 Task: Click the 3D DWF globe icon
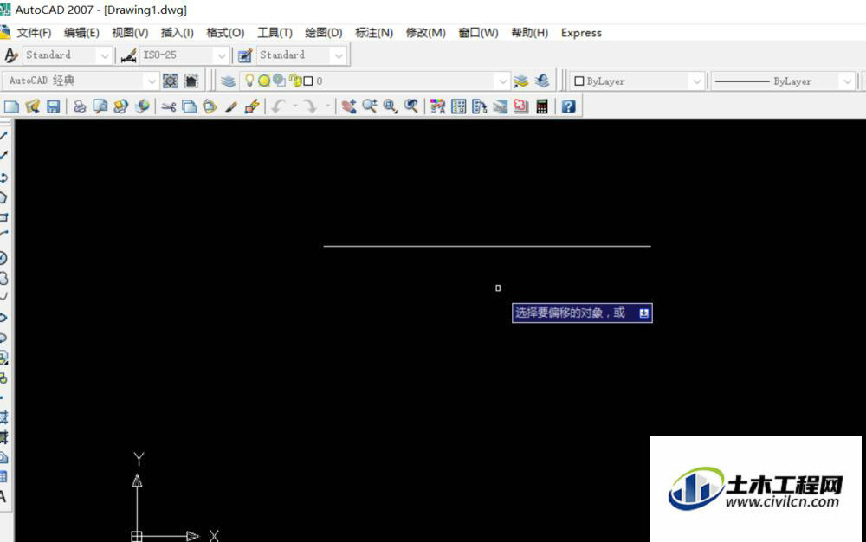(142, 106)
